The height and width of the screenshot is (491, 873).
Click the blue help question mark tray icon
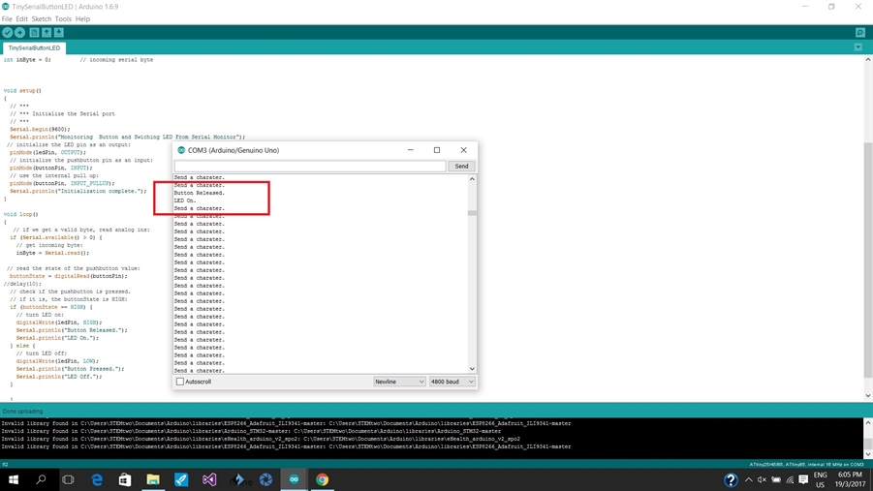click(731, 479)
